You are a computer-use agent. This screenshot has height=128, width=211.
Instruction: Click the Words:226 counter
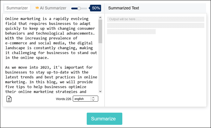coord(64,99)
